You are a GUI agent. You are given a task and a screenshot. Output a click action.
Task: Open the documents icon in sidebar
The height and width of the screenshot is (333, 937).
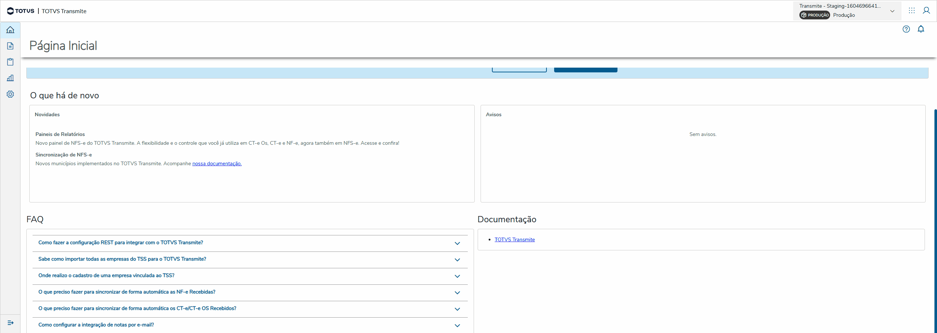[10, 46]
